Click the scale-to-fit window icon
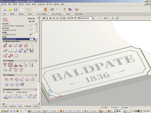151x113 pixels. coord(64,18)
